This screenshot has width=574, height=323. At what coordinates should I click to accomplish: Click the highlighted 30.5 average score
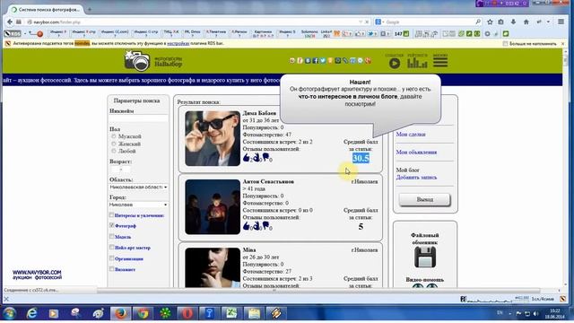click(x=361, y=158)
